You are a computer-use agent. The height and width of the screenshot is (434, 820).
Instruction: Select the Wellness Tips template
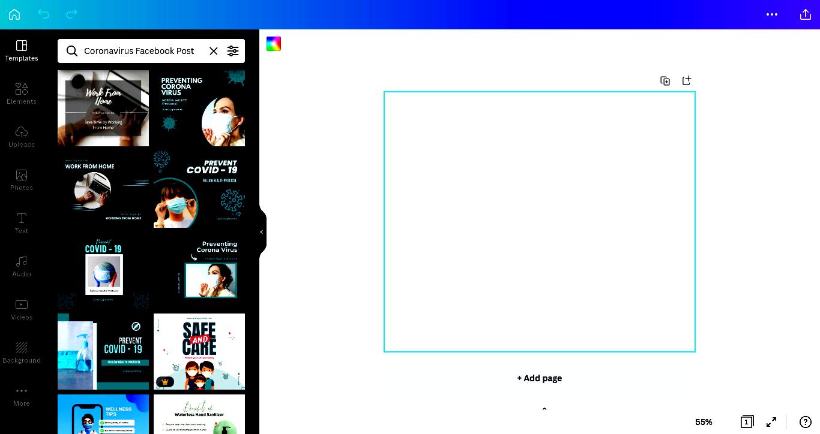[103, 414]
